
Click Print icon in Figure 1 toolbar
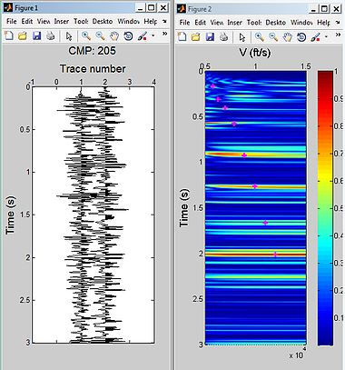(50, 36)
